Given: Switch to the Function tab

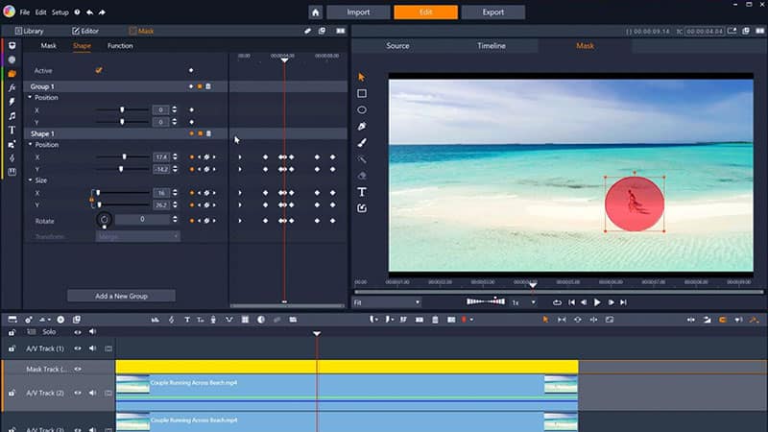Looking at the screenshot, I should [120, 45].
